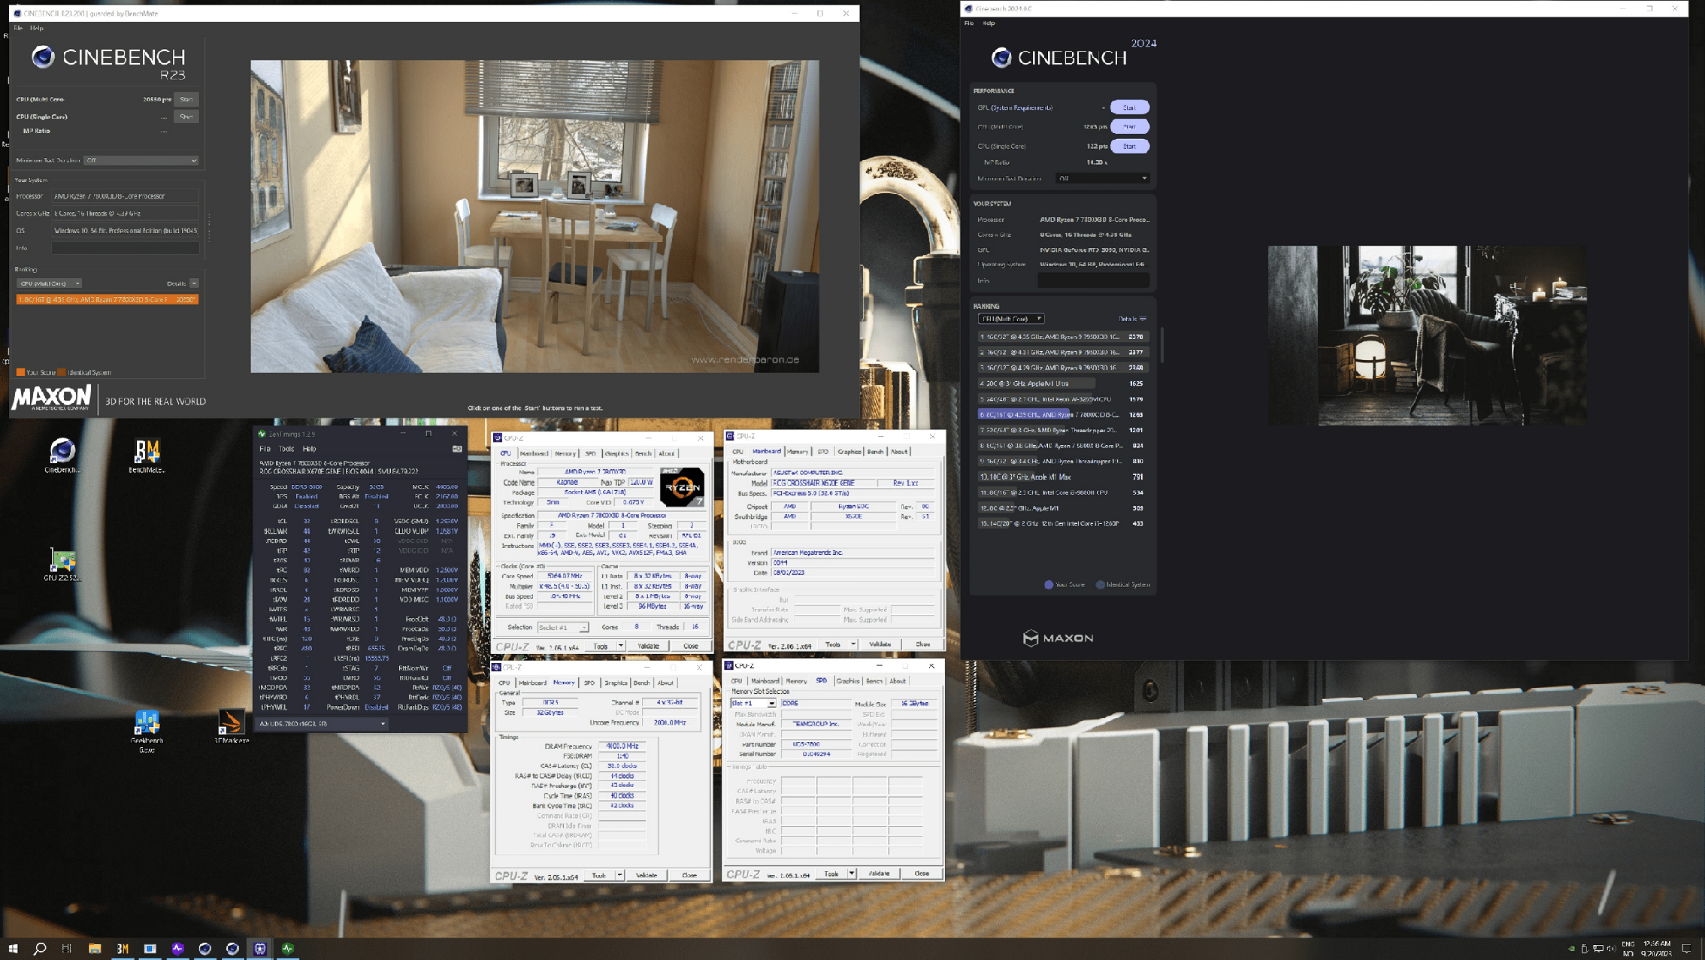This screenshot has height=960, width=1705.
Task: Click the ZenTimings title bar app icon
Action: [262, 434]
